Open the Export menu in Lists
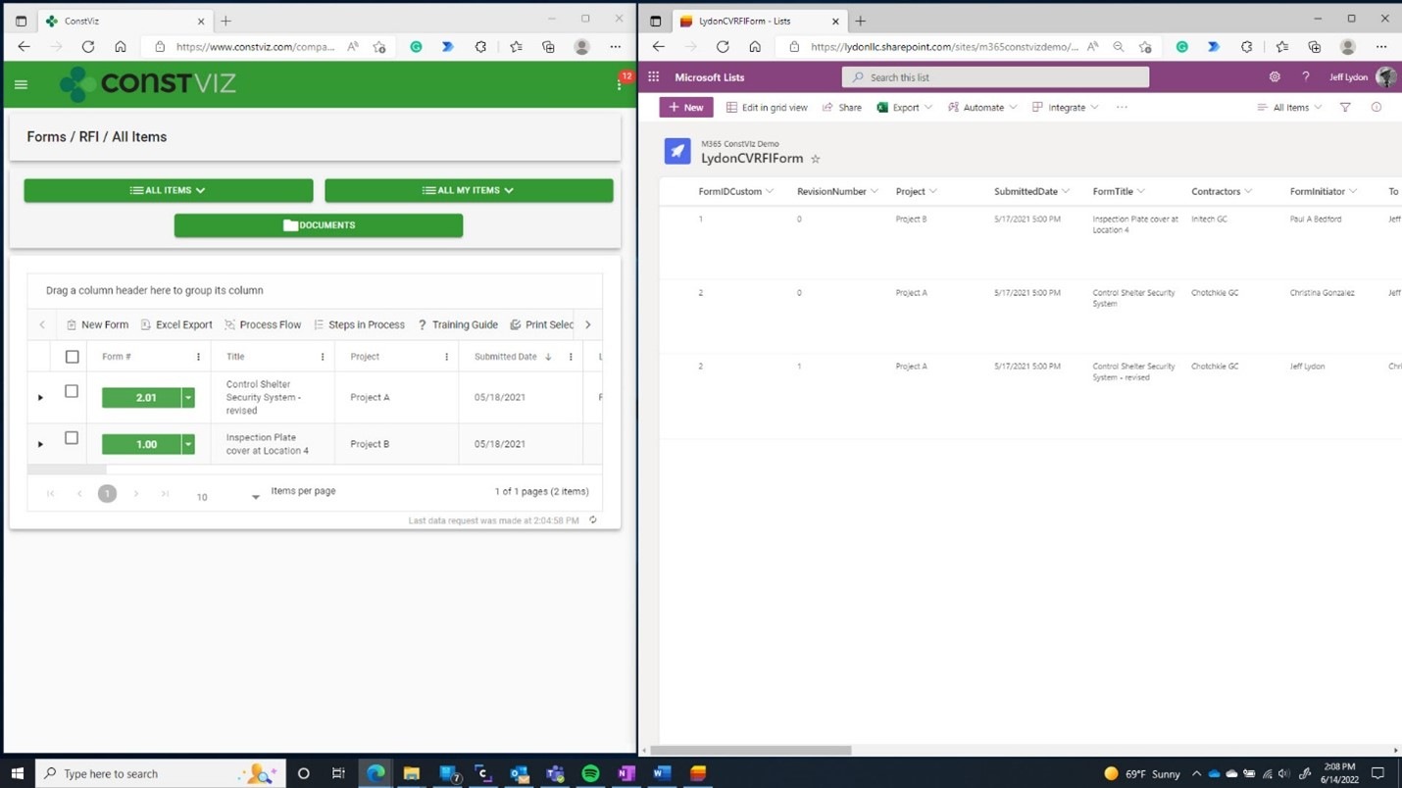 pos(904,108)
